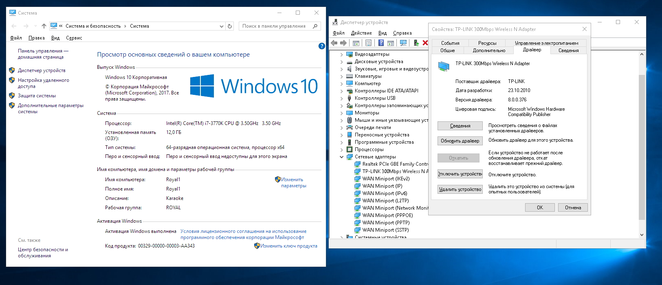Click the back arrow in the Система window
Screen dimensions: 662x285
click(x=14, y=26)
